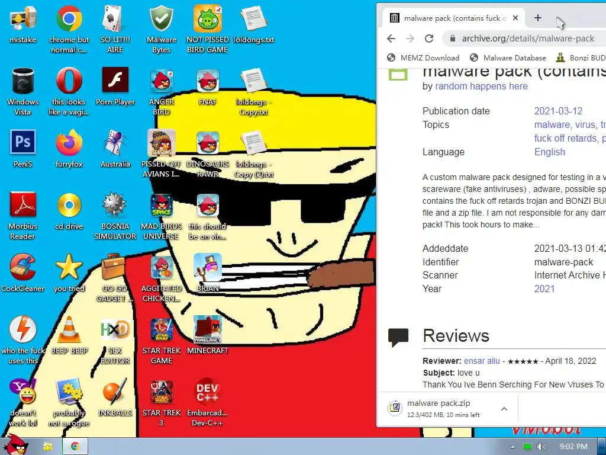This screenshot has width=606, height=455.
Task: Open uploader 'random happens here' link
Action: pyautogui.click(x=481, y=86)
